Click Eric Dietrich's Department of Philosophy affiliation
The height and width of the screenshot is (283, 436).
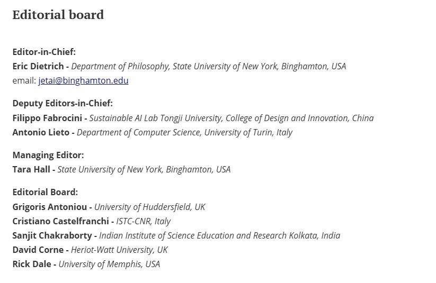point(209,66)
